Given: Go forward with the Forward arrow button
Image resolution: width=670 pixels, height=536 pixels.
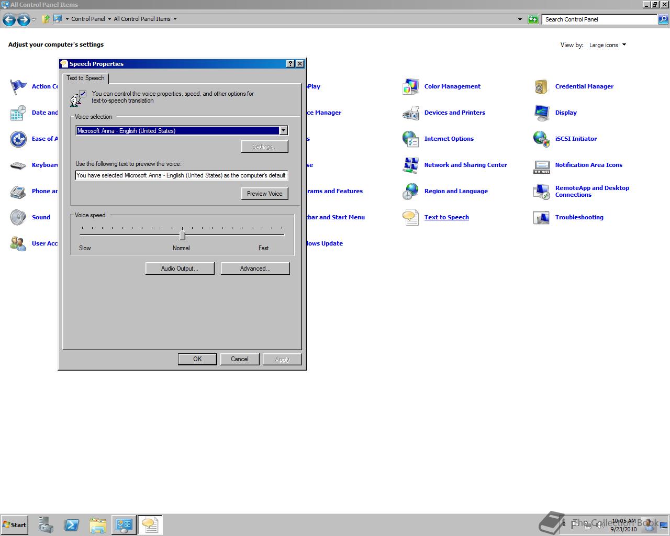Looking at the screenshot, I should [x=24, y=20].
